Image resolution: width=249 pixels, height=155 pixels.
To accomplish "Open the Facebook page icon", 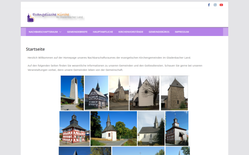I will pyautogui.click(x=209, y=5).
